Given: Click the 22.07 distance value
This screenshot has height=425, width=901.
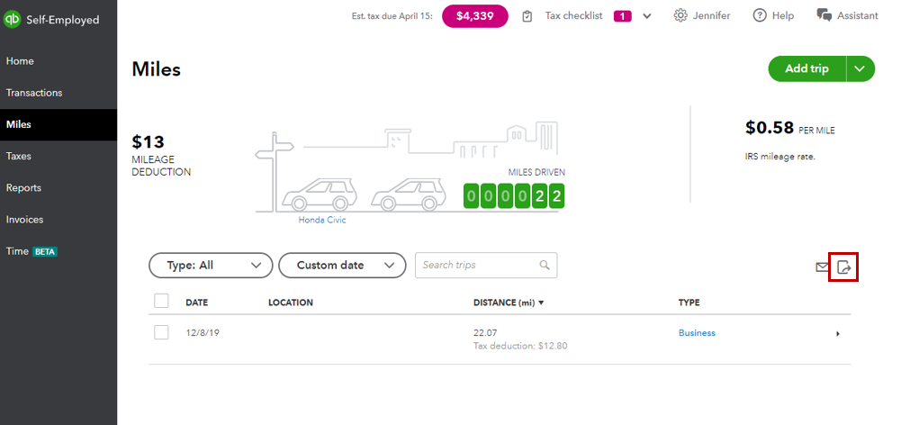Looking at the screenshot, I should pos(485,333).
